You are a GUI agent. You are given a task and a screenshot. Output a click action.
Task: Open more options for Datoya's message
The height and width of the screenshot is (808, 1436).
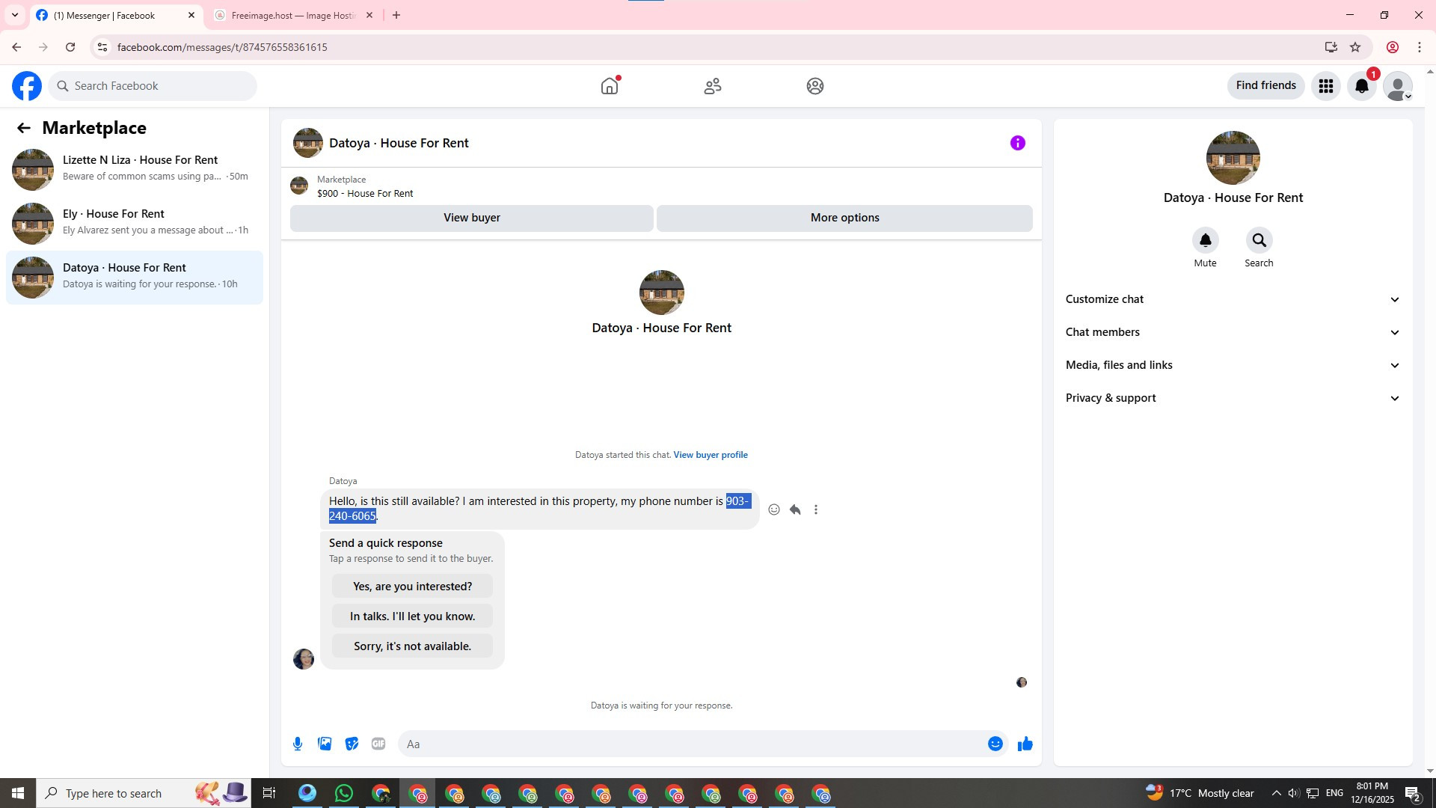click(x=816, y=509)
